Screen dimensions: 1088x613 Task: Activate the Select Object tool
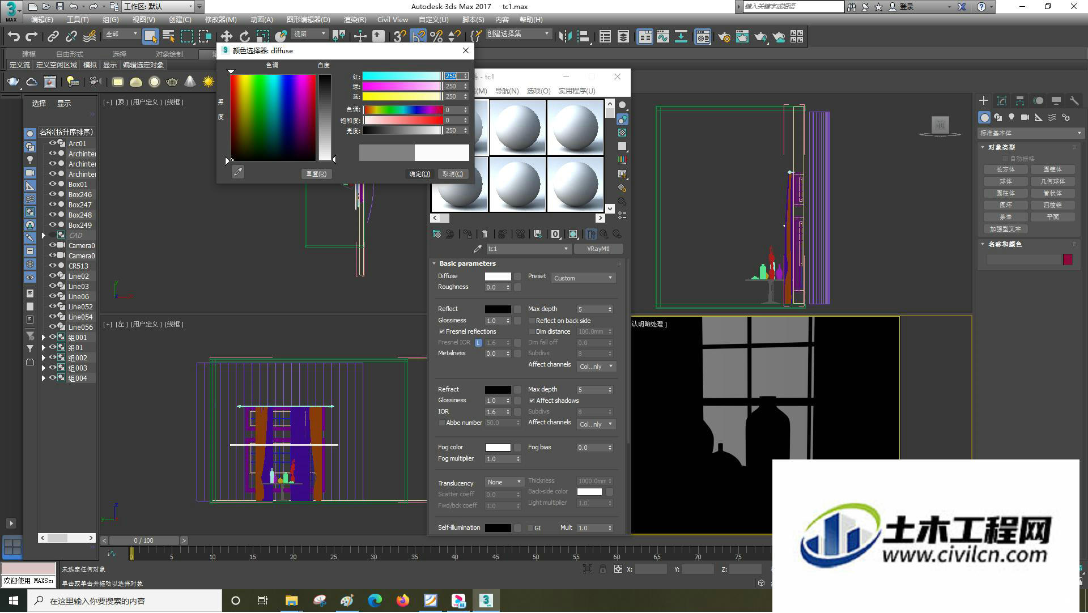click(x=150, y=37)
